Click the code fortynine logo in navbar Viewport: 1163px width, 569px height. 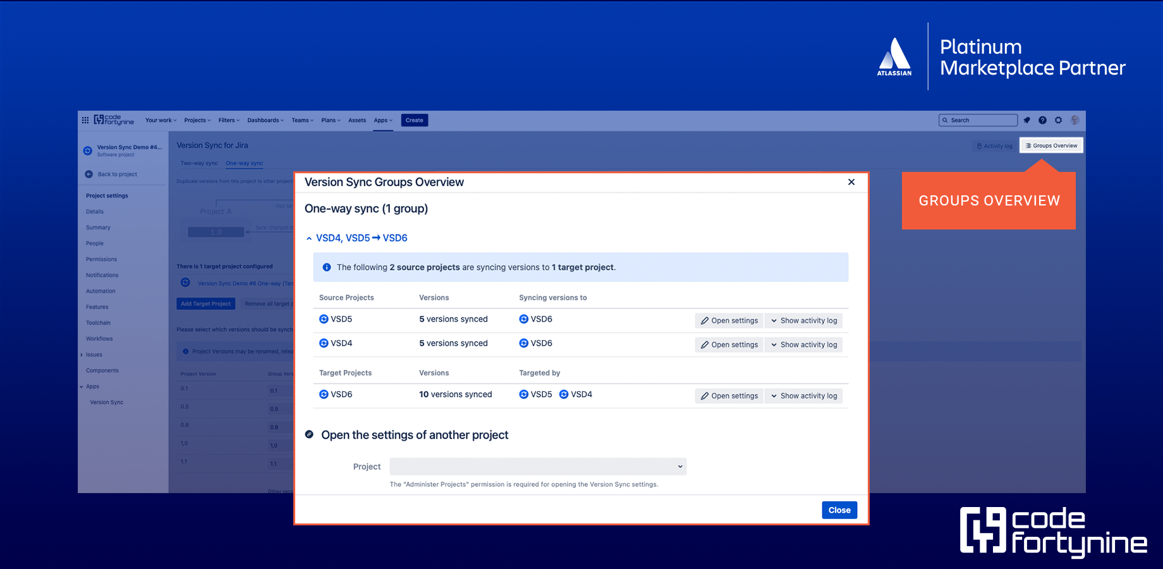(x=114, y=120)
